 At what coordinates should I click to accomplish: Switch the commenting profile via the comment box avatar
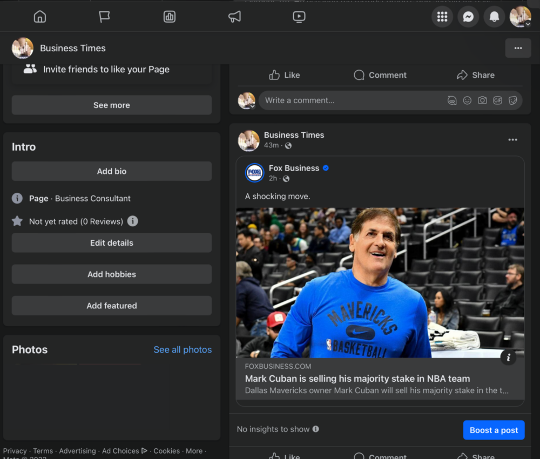(x=247, y=100)
